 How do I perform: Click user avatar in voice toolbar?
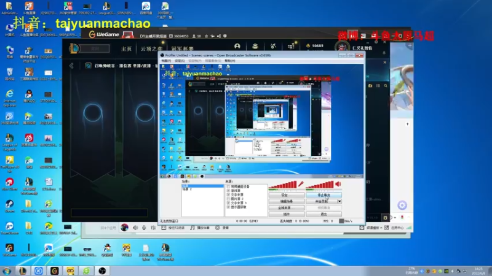(125, 228)
